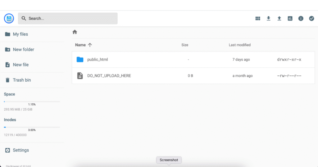Switch view with the grid icon
This screenshot has width=318, height=167.
[x=257, y=18]
